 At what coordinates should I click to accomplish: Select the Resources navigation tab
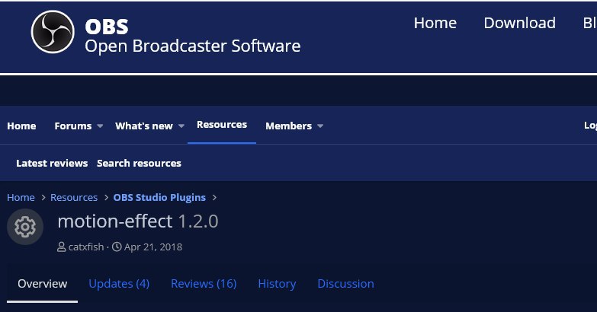222,125
